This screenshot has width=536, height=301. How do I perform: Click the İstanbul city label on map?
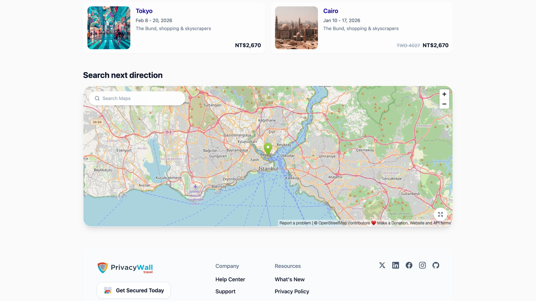pyautogui.click(x=268, y=169)
